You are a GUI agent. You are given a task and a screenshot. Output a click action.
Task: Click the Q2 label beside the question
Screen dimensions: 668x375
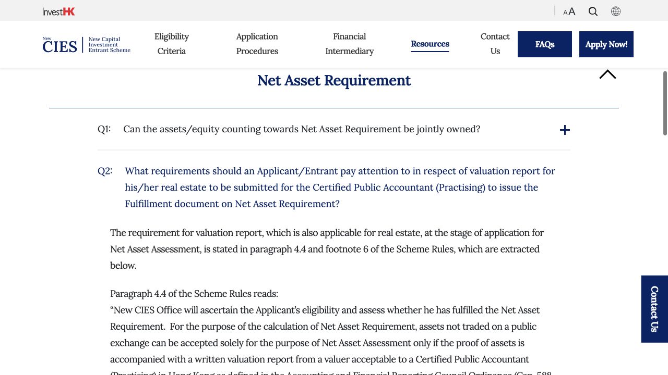[105, 171]
